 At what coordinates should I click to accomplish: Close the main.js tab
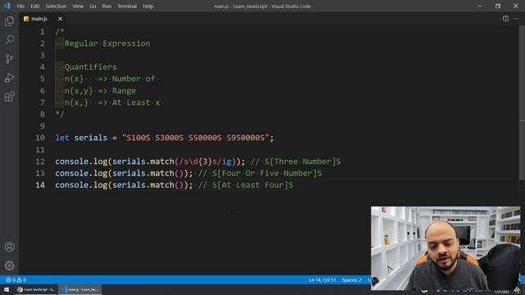[x=60, y=19]
